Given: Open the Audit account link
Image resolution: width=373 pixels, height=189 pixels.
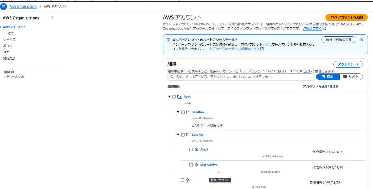Looking at the screenshot, I should tap(204, 149).
